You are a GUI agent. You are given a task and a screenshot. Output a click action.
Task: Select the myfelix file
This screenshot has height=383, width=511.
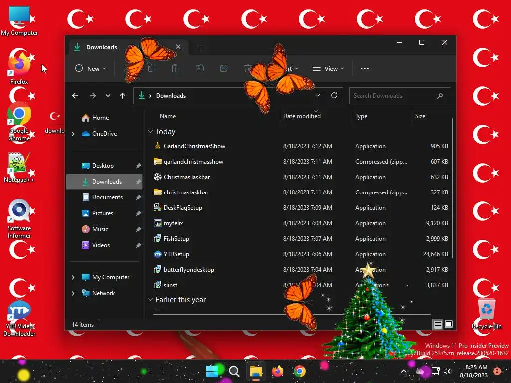(x=300, y=223)
